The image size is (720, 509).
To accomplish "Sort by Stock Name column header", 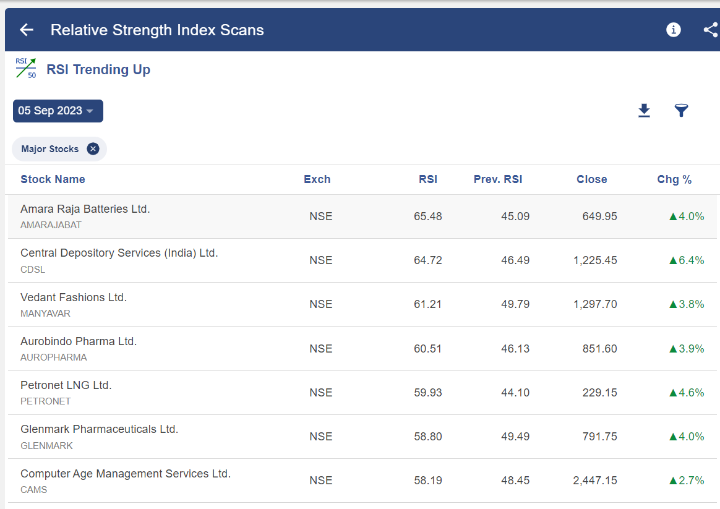I will [x=53, y=179].
